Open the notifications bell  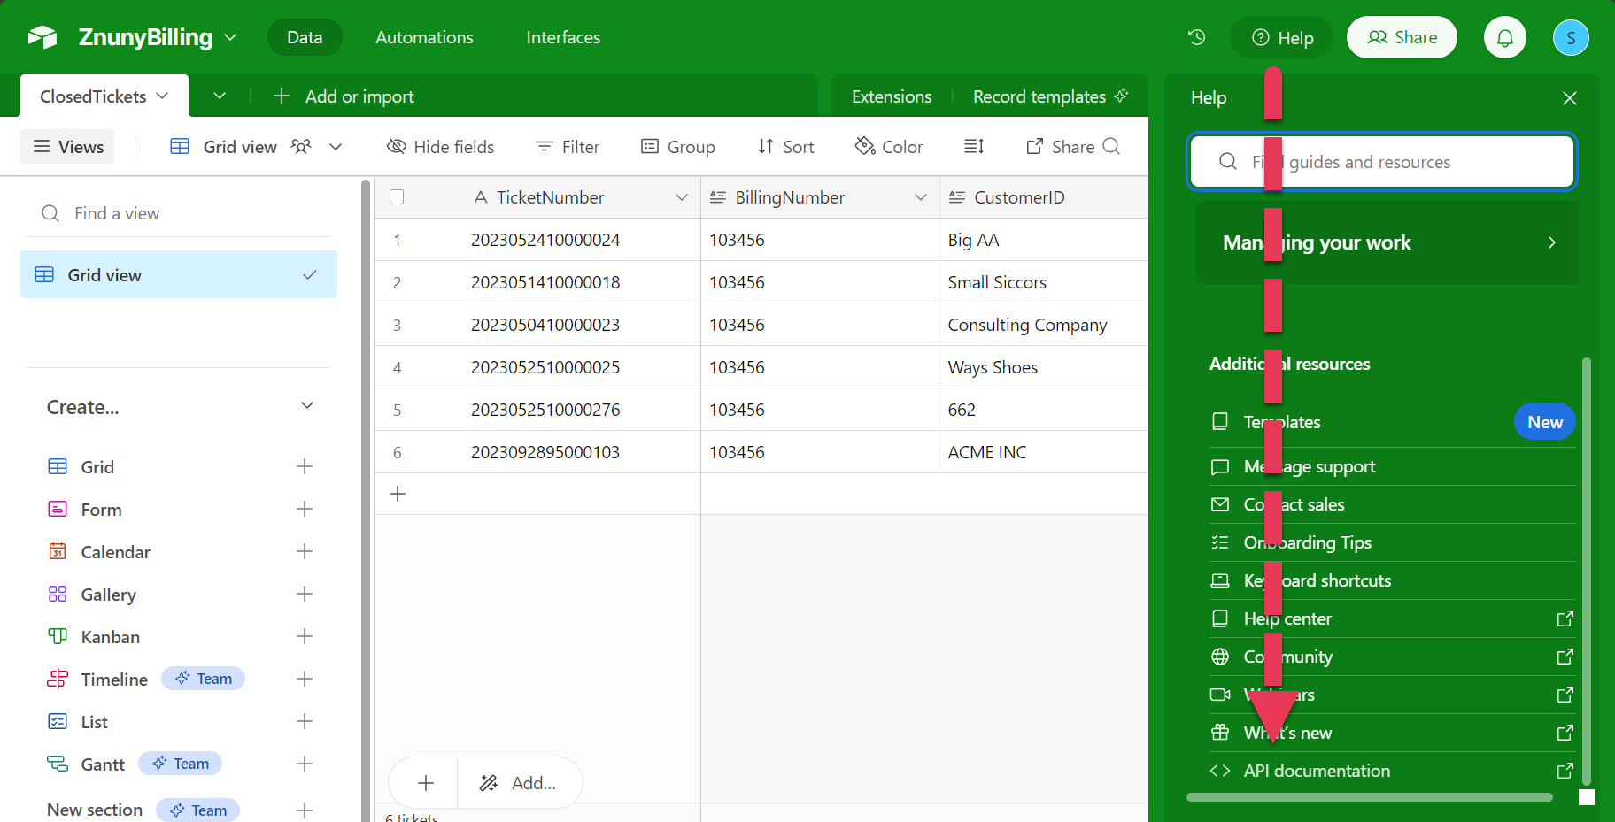click(x=1504, y=38)
